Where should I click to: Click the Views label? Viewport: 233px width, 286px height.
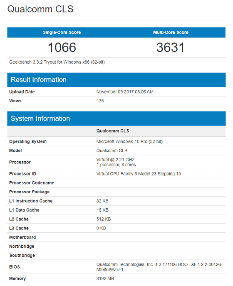click(15, 101)
